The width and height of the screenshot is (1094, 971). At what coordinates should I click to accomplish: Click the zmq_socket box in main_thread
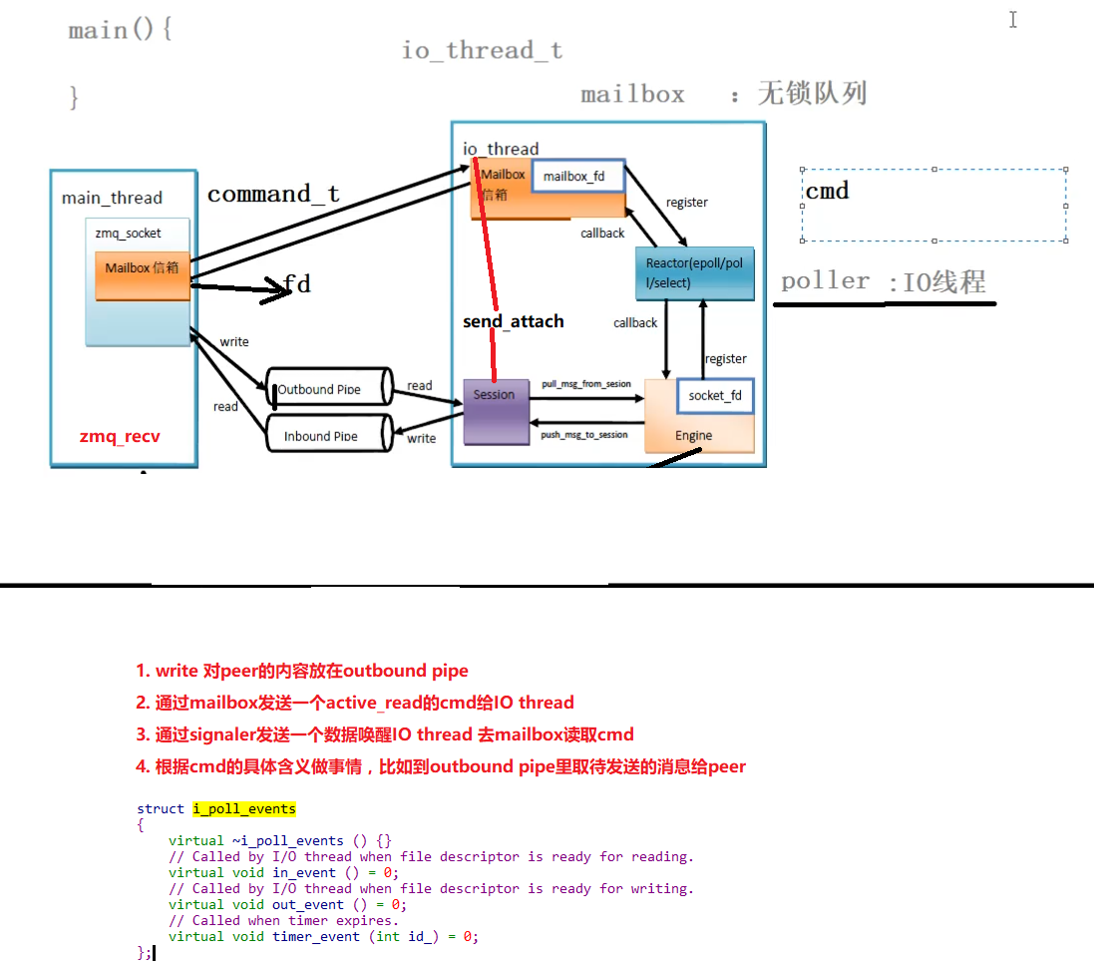pyautogui.click(x=137, y=233)
